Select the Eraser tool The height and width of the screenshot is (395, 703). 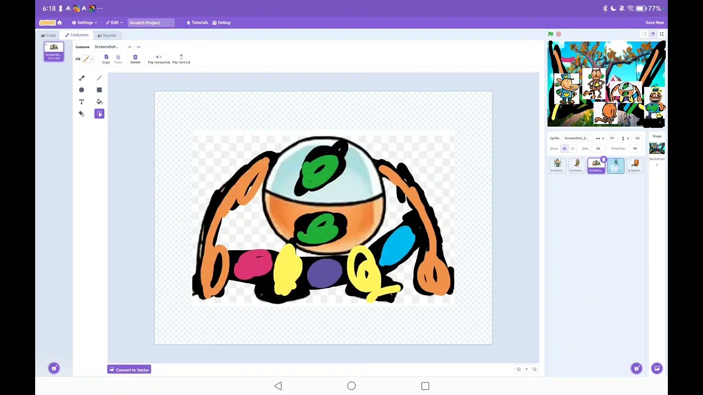pos(81,114)
